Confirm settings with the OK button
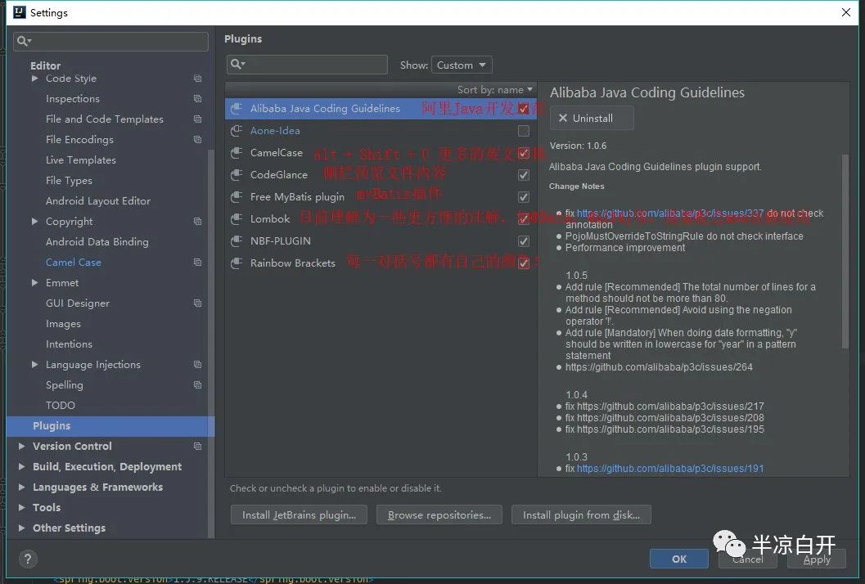The width and height of the screenshot is (865, 584). pyautogui.click(x=679, y=559)
